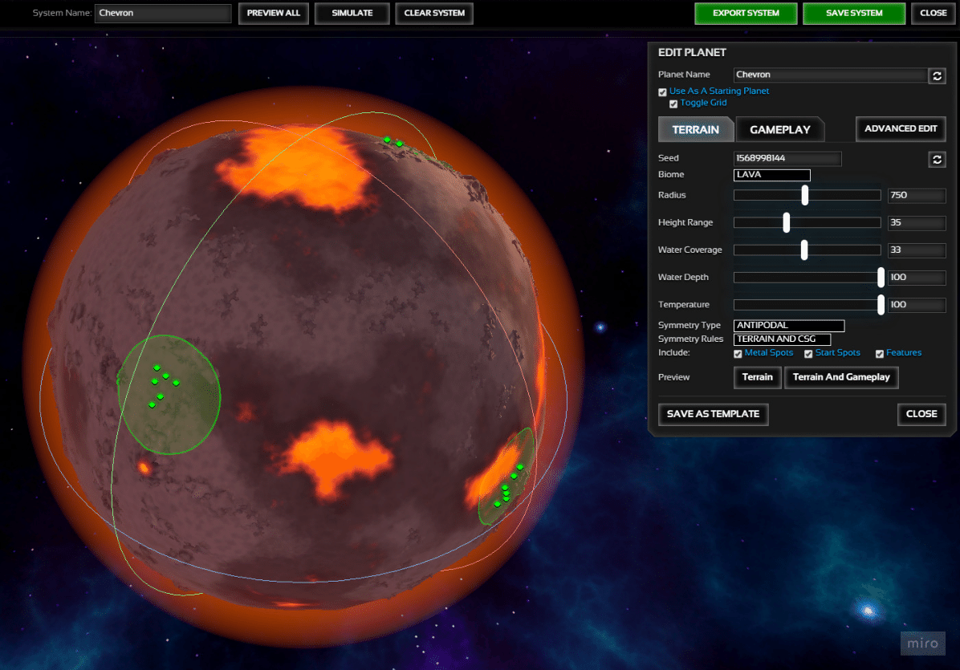Viewport: 960px width, 670px height.
Task: Click the Water Coverage value field
Action: (917, 250)
